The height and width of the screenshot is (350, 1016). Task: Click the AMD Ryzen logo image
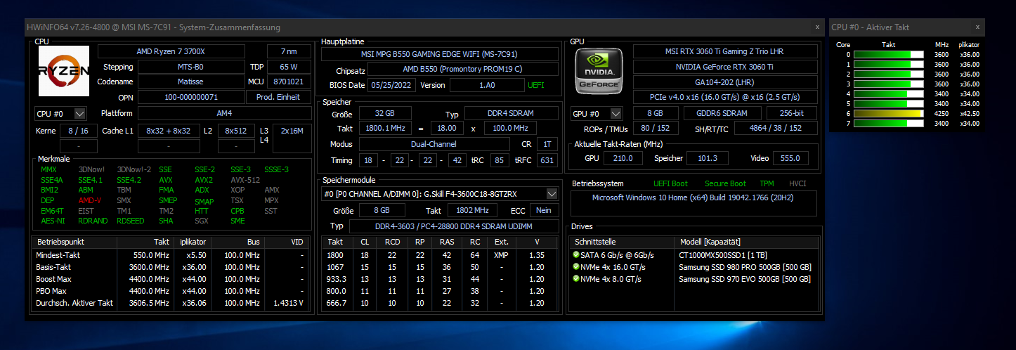[x=63, y=71]
